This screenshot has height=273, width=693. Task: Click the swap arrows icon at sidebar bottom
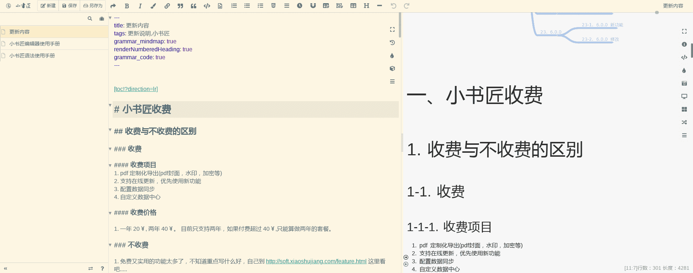pyautogui.click(x=91, y=268)
